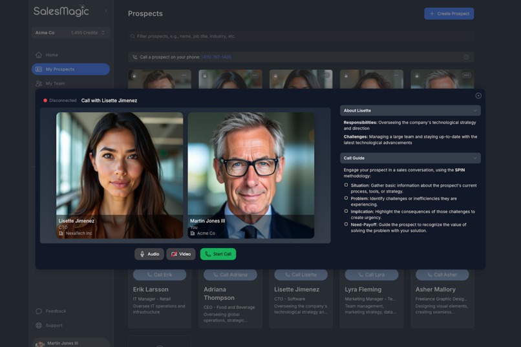Click the (415) 767-1405 phone number link
Image resolution: width=521 pixels, height=347 pixels.
[217, 57]
